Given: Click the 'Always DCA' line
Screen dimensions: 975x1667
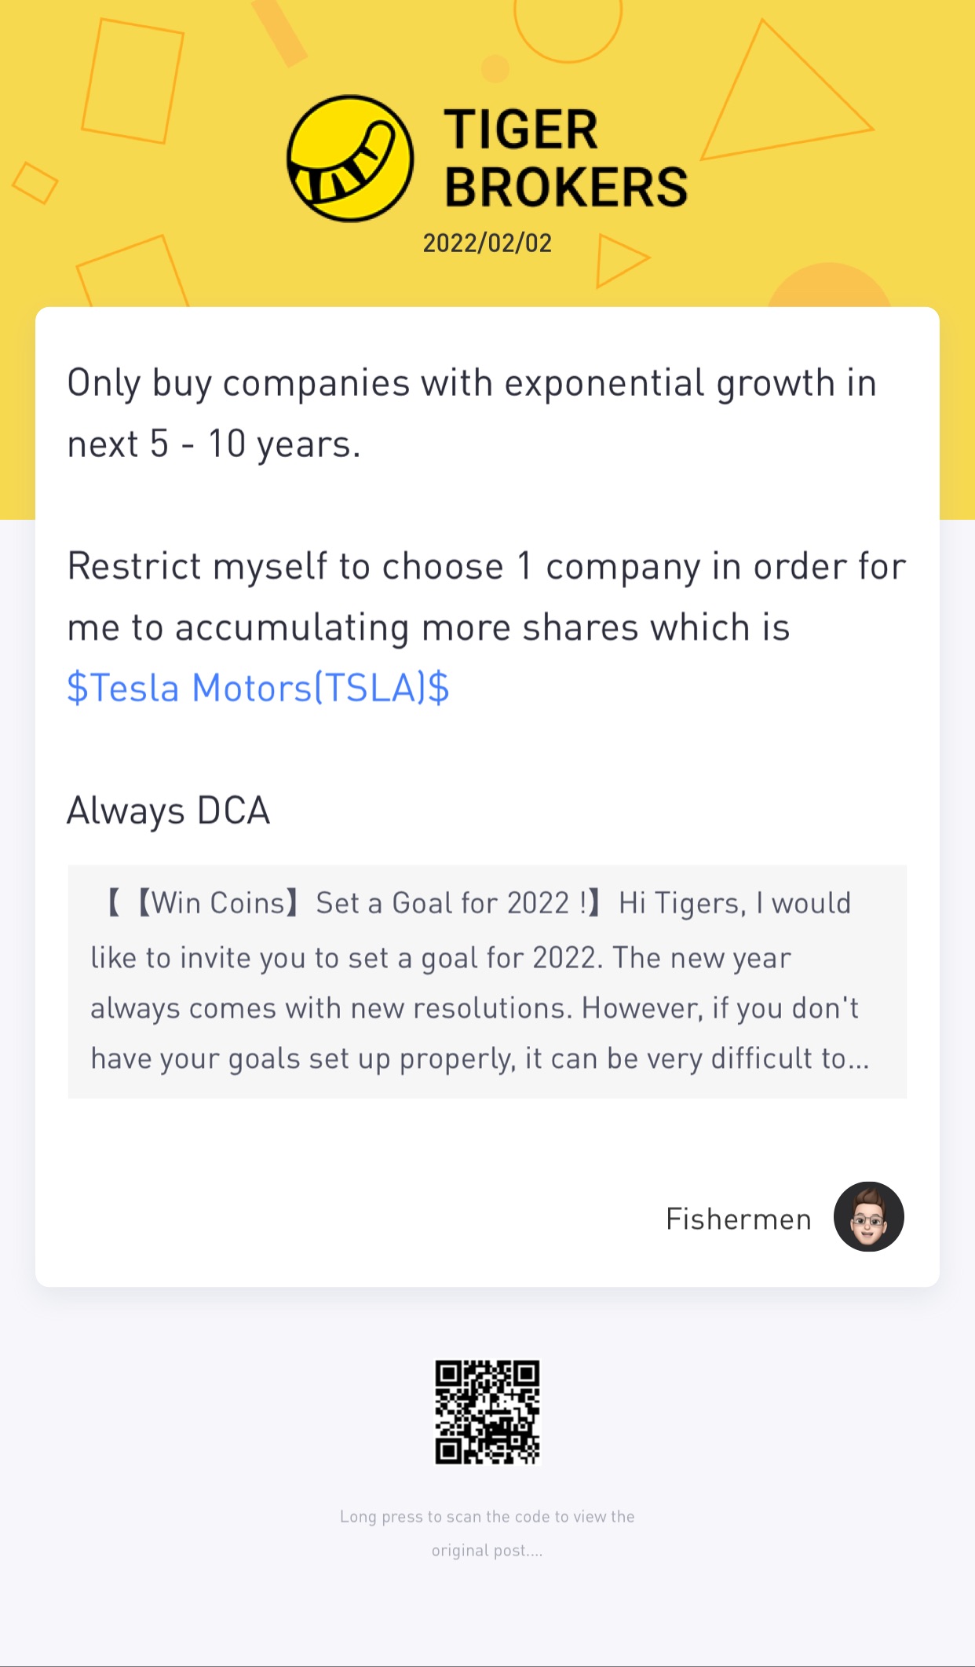Looking at the screenshot, I should pos(169,810).
